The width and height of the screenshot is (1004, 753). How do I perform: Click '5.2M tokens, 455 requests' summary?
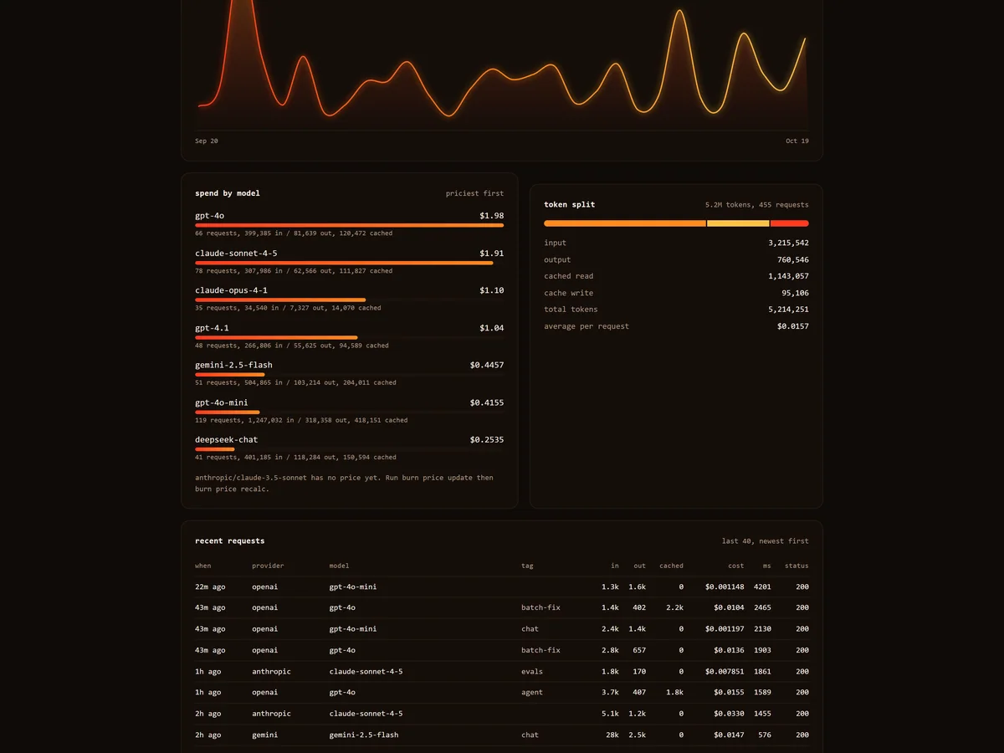pyautogui.click(x=757, y=204)
